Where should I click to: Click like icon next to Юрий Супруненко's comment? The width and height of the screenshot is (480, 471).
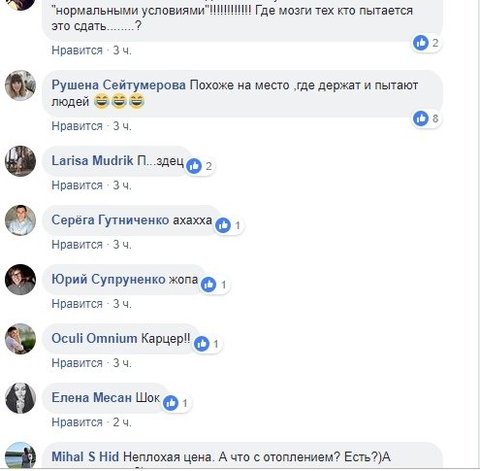pyautogui.click(x=208, y=285)
